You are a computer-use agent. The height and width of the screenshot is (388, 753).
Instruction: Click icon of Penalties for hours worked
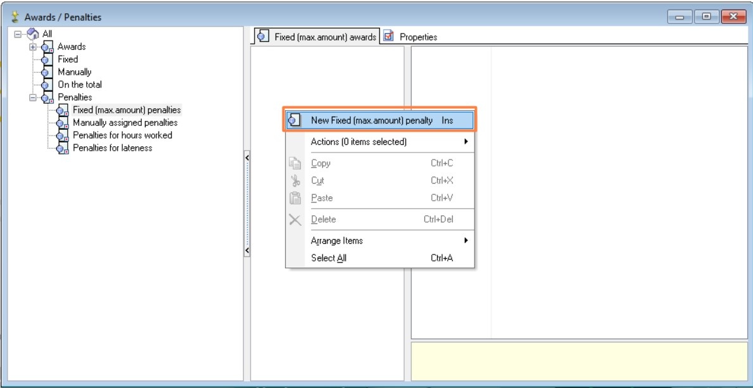63,135
